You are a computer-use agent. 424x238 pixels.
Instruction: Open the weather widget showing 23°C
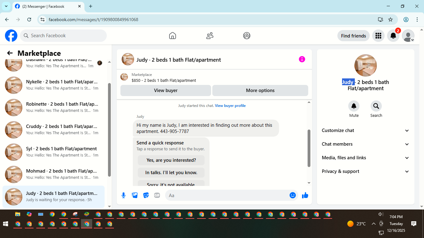356,224
